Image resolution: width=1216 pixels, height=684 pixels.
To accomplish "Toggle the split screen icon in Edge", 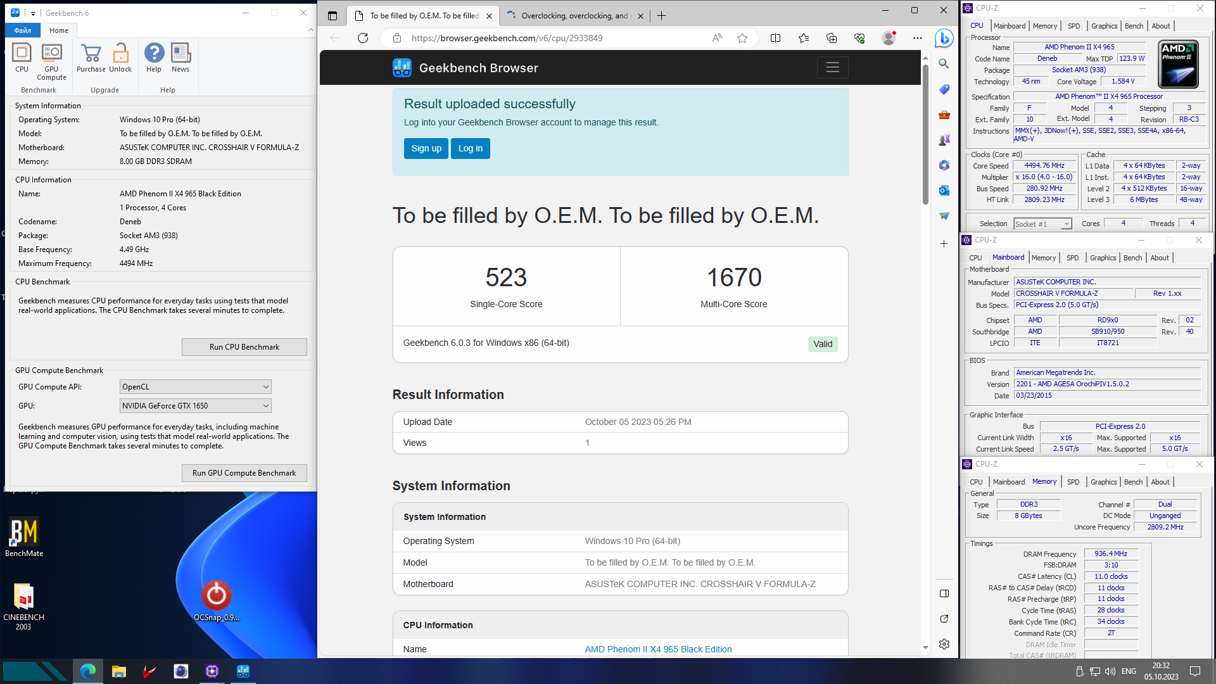I will coord(775,38).
